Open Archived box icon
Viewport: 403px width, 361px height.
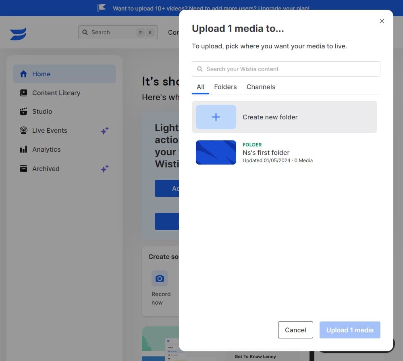coord(23,169)
